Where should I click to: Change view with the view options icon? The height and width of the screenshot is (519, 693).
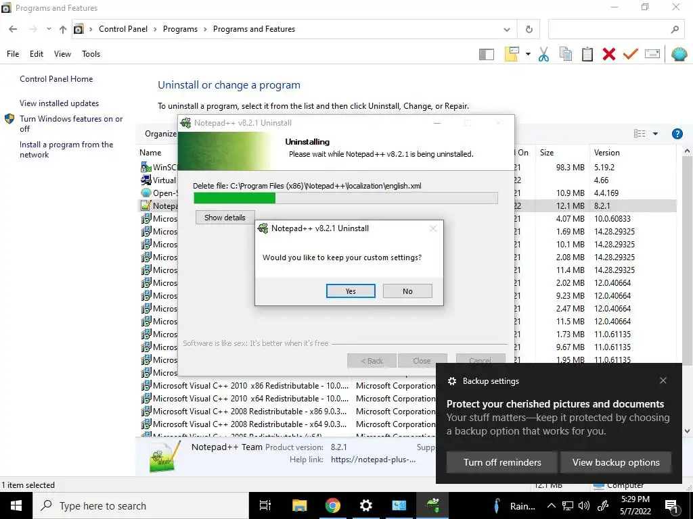pyautogui.click(x=640, y=134)
